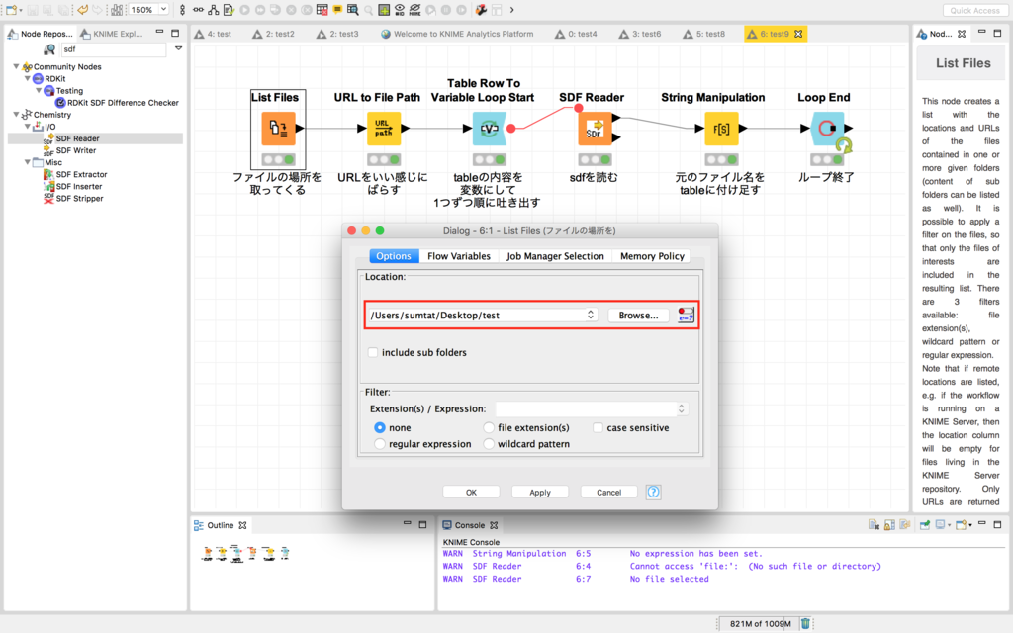Viewport: 1013px width, 633px height.
Task: Open the Job Manager Selection tab
Action: [555, 256]
